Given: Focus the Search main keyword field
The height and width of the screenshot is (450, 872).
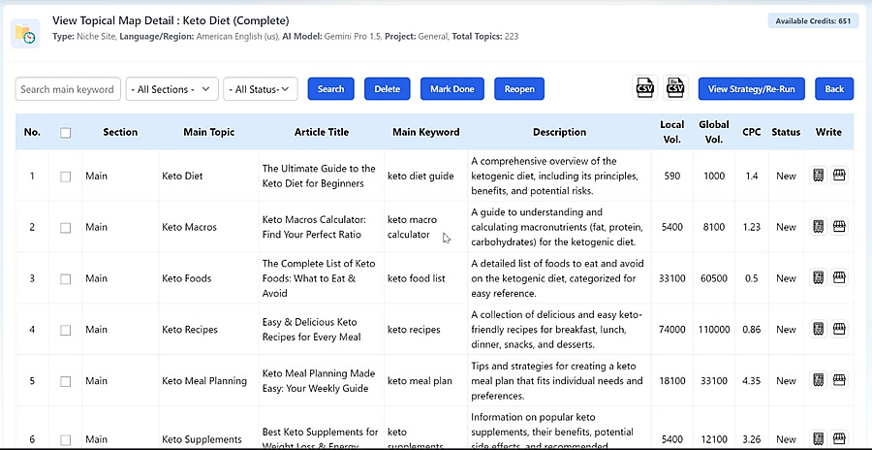Looking at the screenshot, I should coord(68,89).
